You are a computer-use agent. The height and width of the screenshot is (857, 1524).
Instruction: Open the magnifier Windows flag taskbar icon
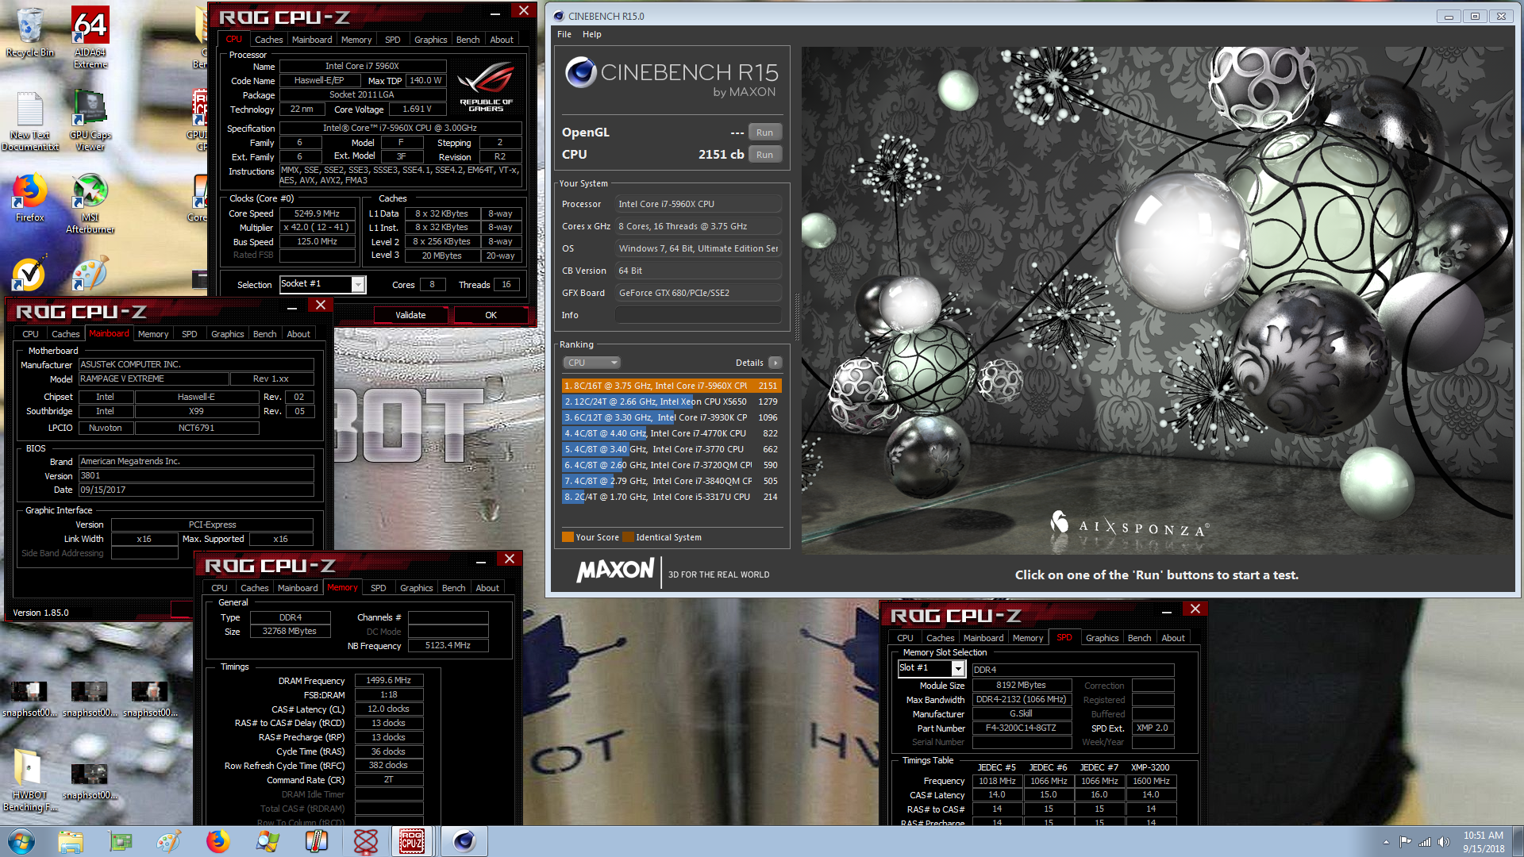267,841
